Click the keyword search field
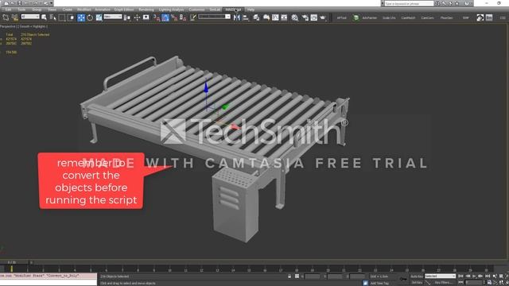This screenshot has height=286, width=509. (409, 3)
